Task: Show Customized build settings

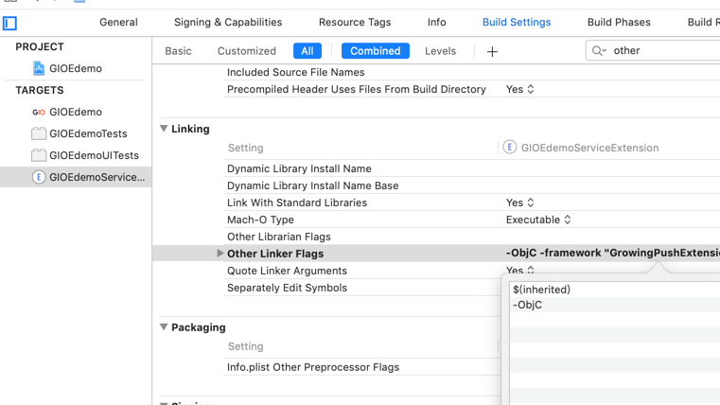Action: pyautogui.click(x=247, y=51)
